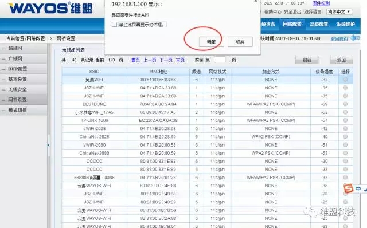Click the Sogou input method S icon
Viewport: 367px width, 228px height.
[x=348, y=188]
